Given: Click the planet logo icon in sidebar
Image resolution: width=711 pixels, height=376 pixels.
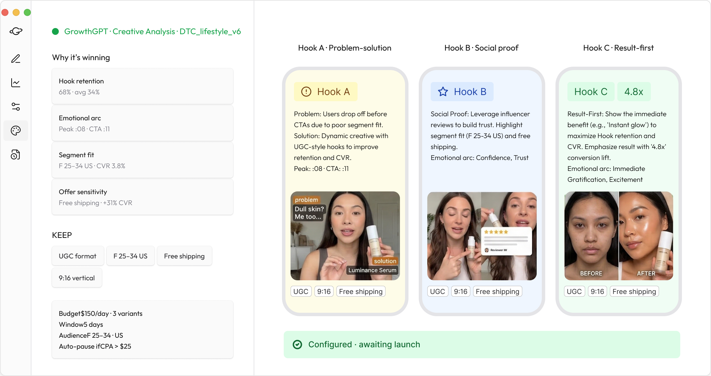Looking at the screenshot, I should point(16,31).
